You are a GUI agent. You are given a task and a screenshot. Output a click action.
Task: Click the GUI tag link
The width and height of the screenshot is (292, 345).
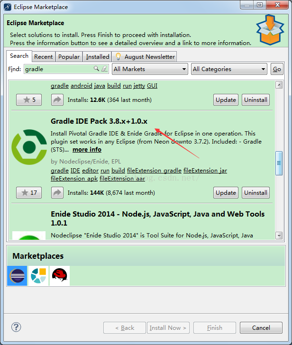[152, 86]
